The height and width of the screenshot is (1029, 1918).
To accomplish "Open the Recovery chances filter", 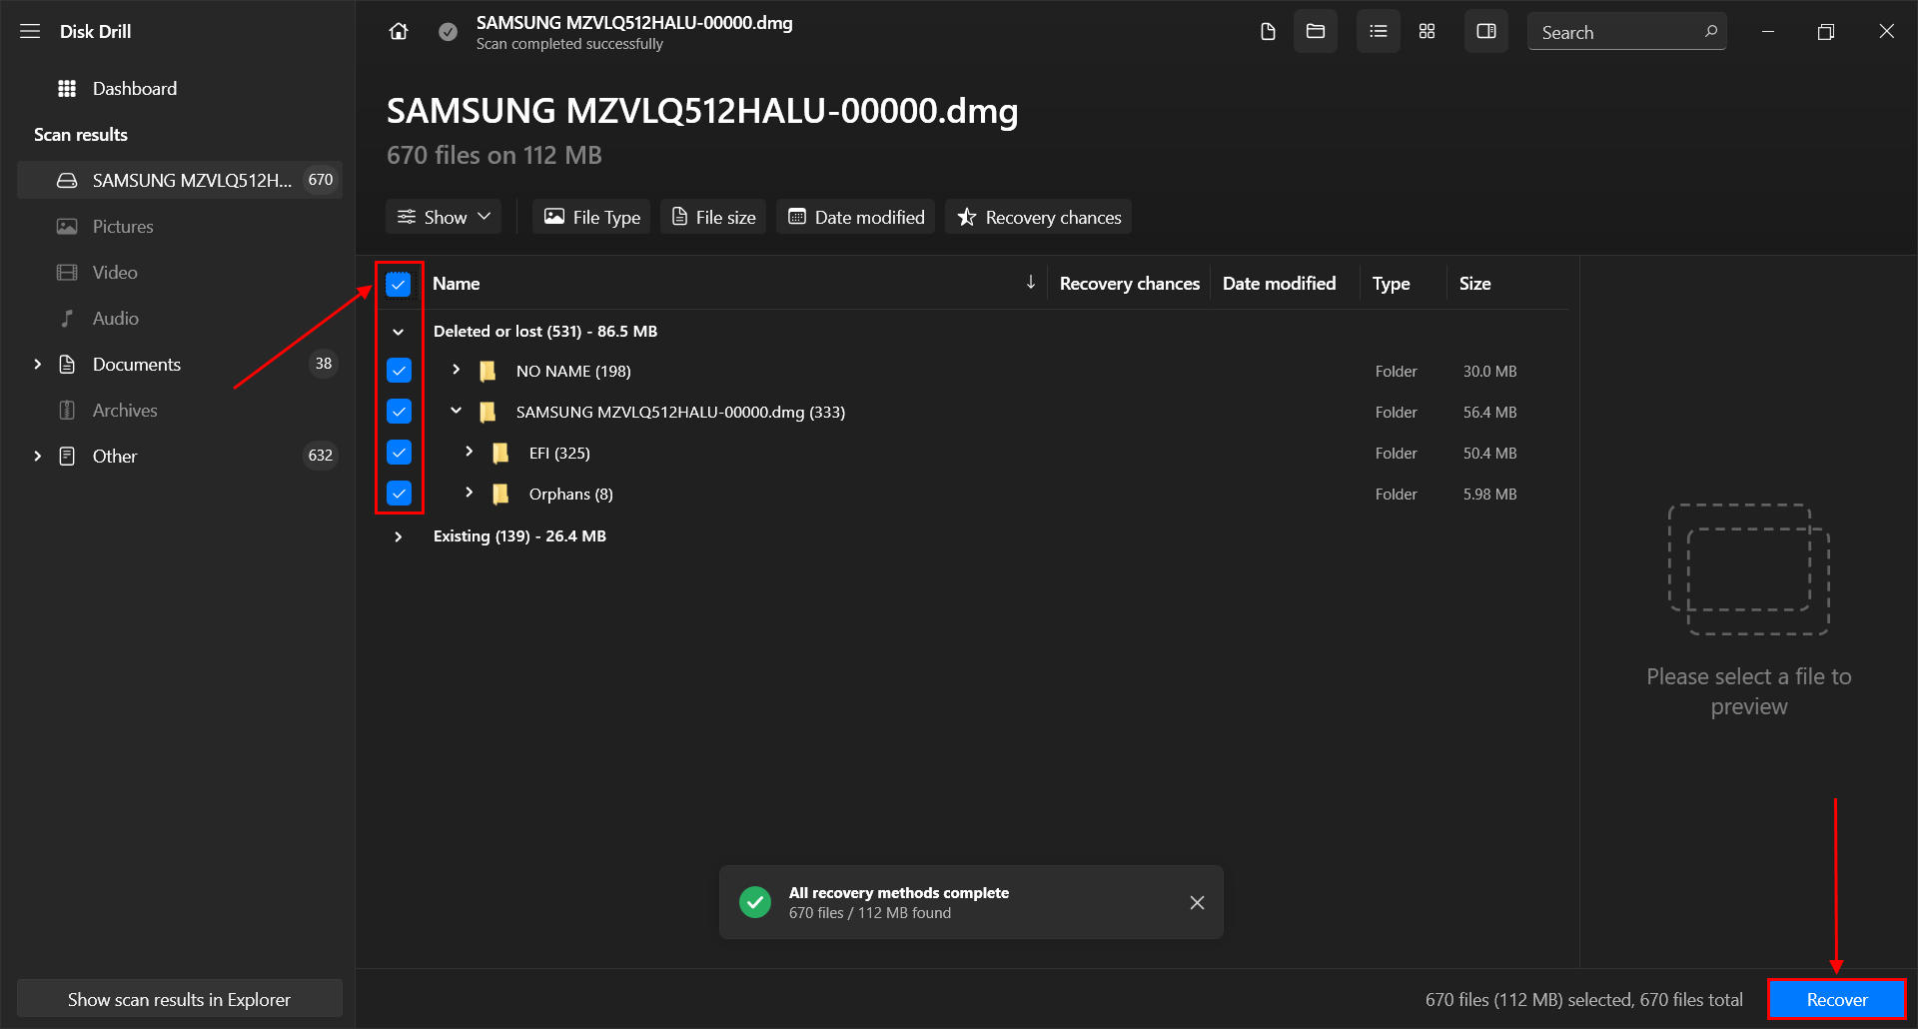I will [x=1039, y=217].
